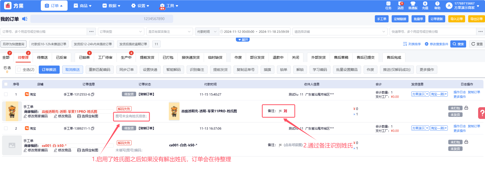The height and width of the screenshot is (187, 485).
Task: Open the 是否有留言备注 dropdown
Action: click(170, 32)
